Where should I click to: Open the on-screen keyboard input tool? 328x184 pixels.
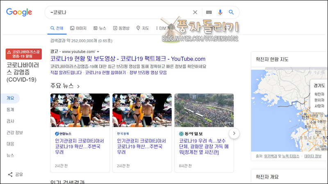click(x=209, y=12)
